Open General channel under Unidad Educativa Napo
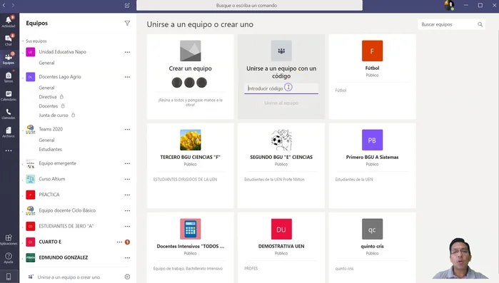This screenshot has width=499, height=283. (46, 63)
